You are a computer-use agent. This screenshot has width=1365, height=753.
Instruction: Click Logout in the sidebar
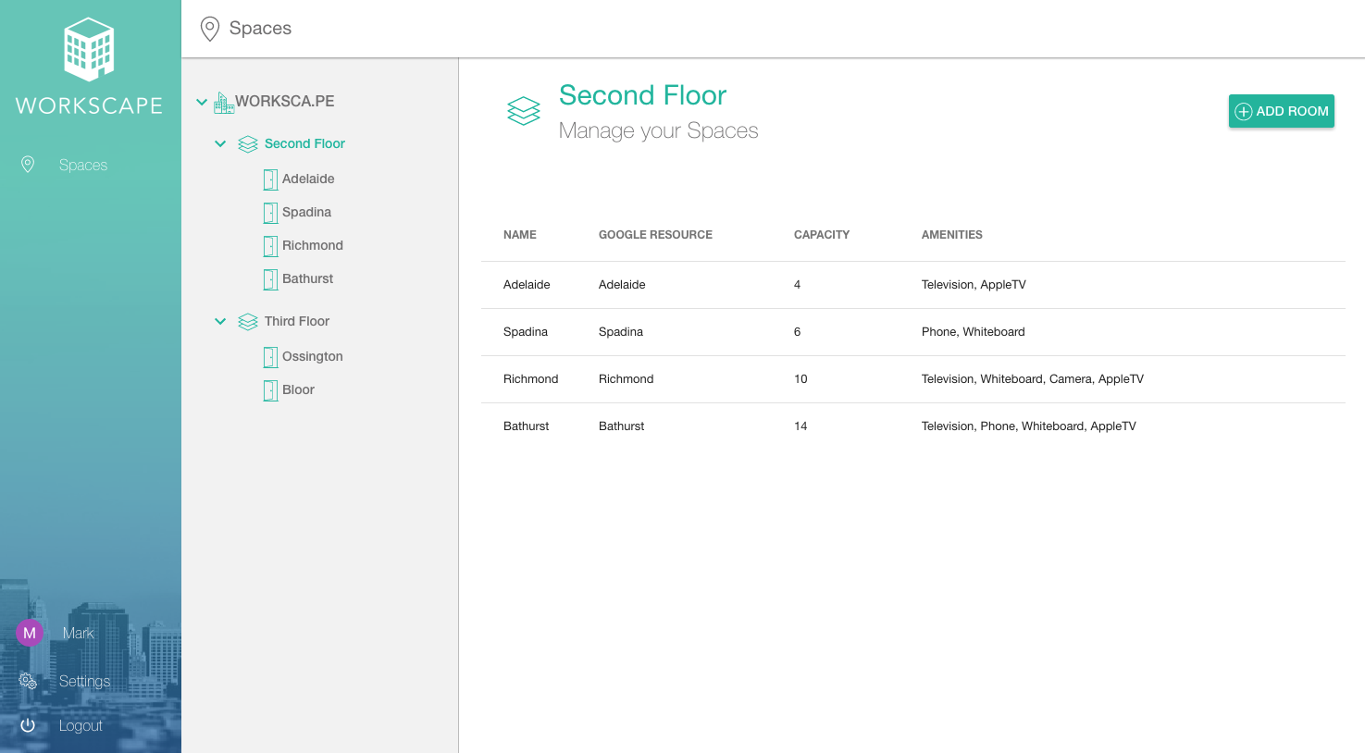coord(81,725)
